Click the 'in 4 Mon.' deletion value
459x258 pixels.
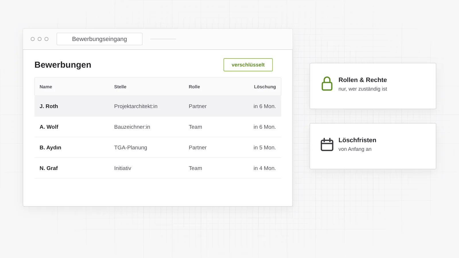tap(264, 168)
